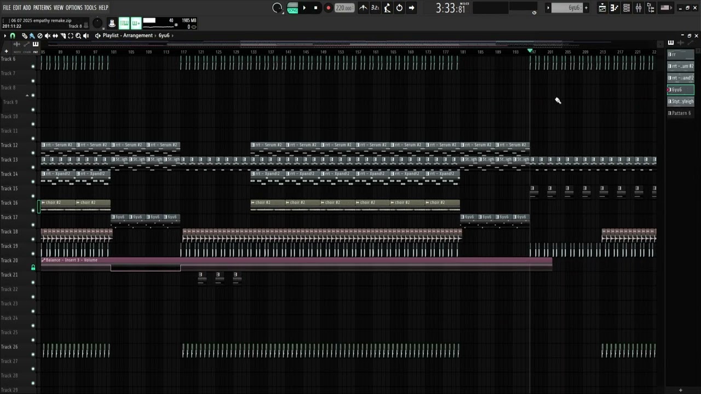The width and height of the screenshot is (701, 394).
Task: Click Playlist - Arrangement breadcrumb
Action: [x=128, y=36]
